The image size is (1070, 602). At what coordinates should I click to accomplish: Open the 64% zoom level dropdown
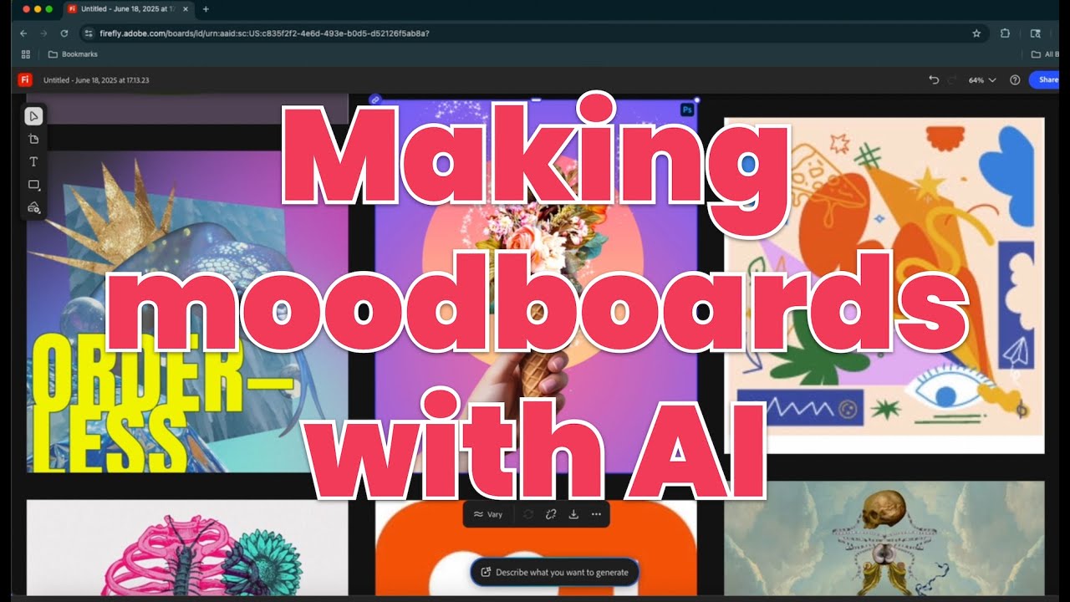982,80
